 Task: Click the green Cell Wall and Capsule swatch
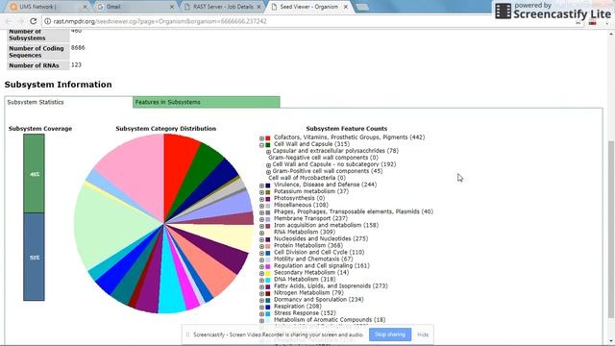(x=268, y=145)
